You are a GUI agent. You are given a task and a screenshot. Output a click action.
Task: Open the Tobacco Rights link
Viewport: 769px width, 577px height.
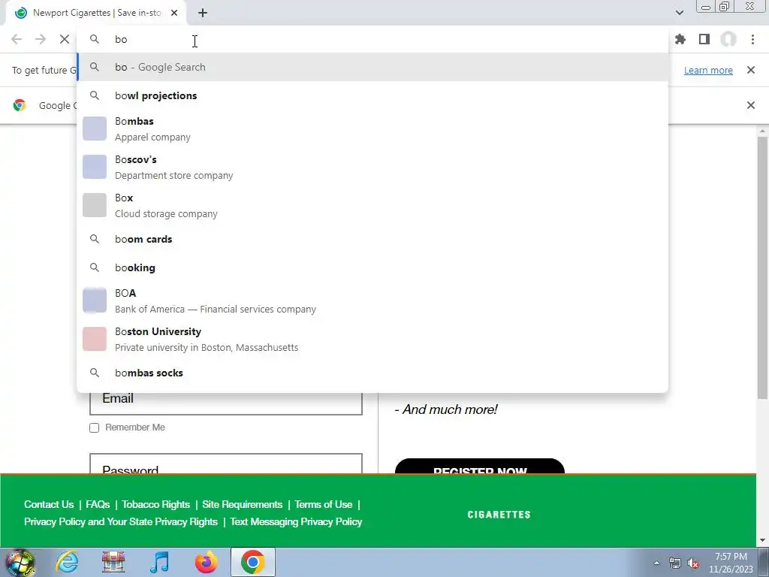(x=156, y=504)
